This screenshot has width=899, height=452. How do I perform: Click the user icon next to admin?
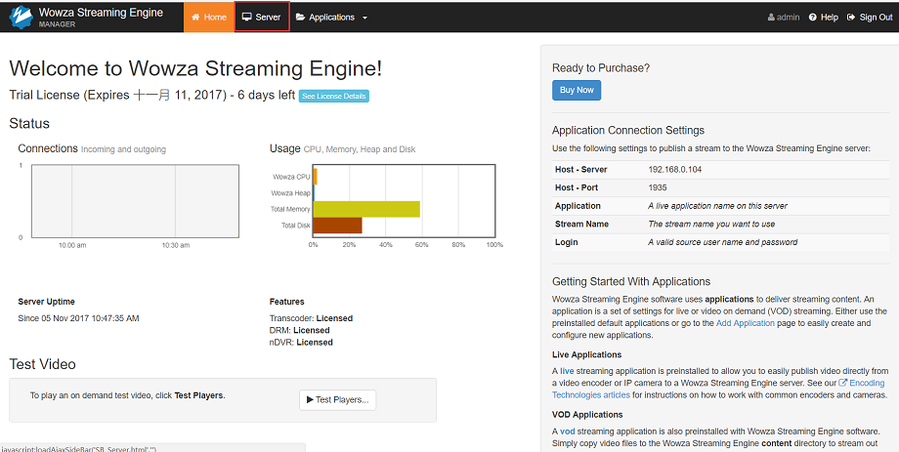click(x=771, y=18)
